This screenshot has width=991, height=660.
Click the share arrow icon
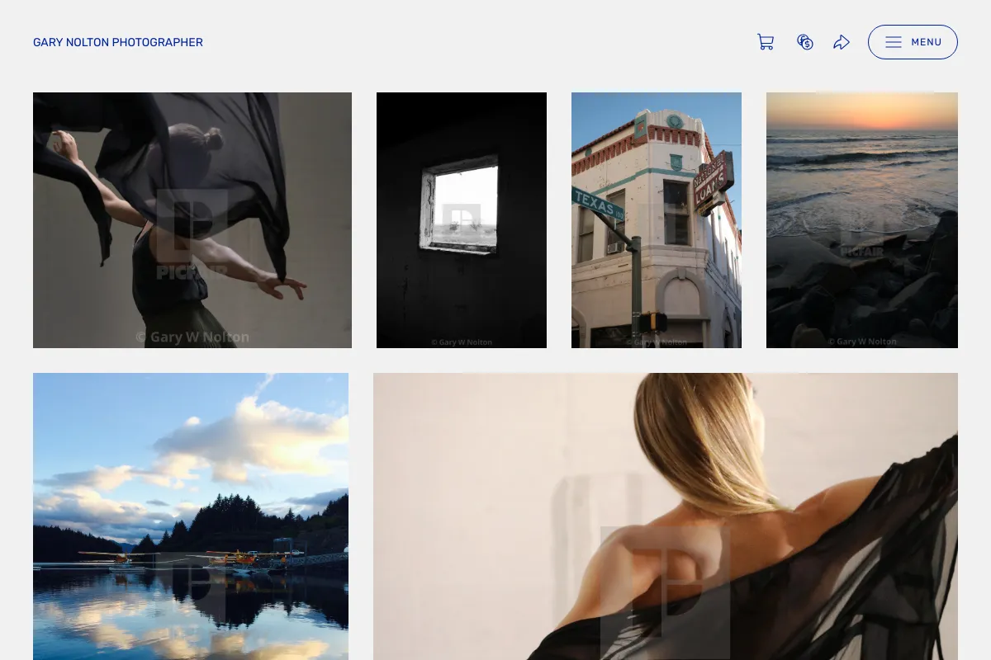[x=842, y=42]
